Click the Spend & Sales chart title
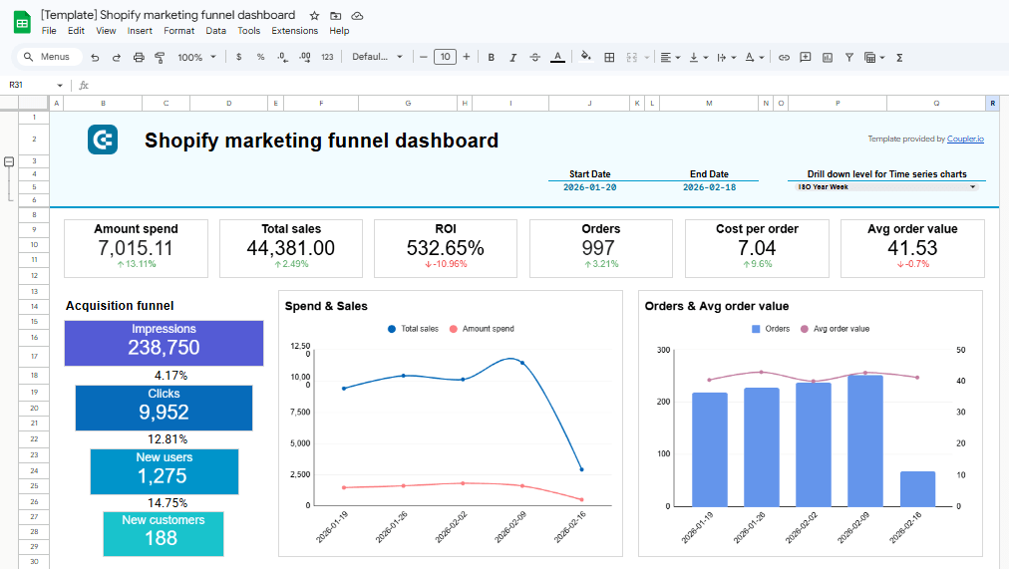The height and width of the screenshot is (569, 1009). (x=326, y=306)
